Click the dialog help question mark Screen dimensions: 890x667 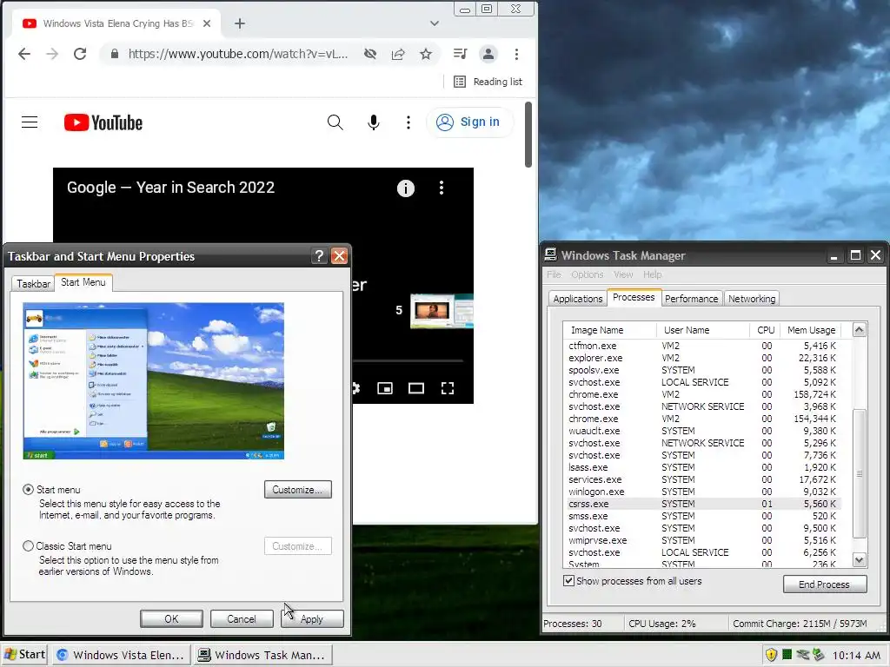tap(319, 256)
